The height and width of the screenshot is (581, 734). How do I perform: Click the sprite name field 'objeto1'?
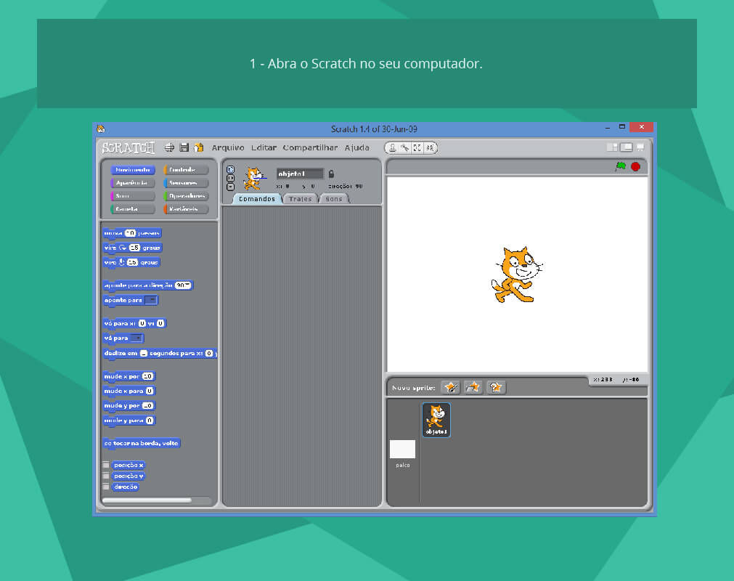click(300, 174)
